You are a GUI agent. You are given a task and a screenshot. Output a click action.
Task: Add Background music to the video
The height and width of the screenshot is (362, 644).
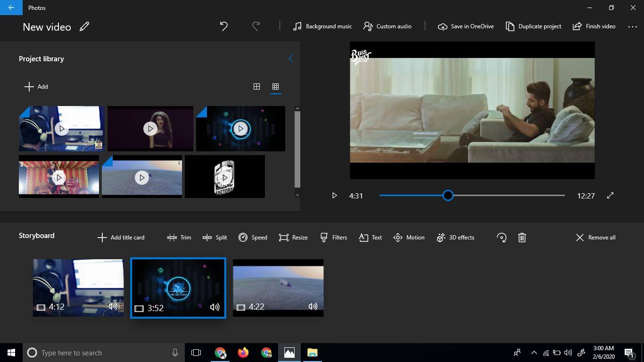click(x=322, y=26)
